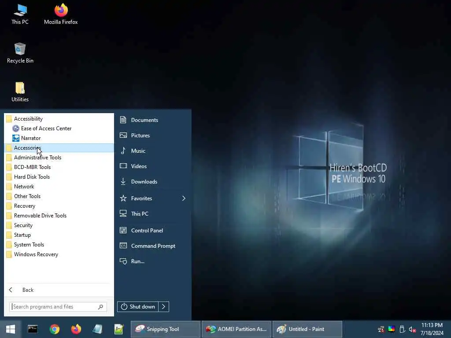
Task: Open Ease of Access Center
Action: pos(59,129)
